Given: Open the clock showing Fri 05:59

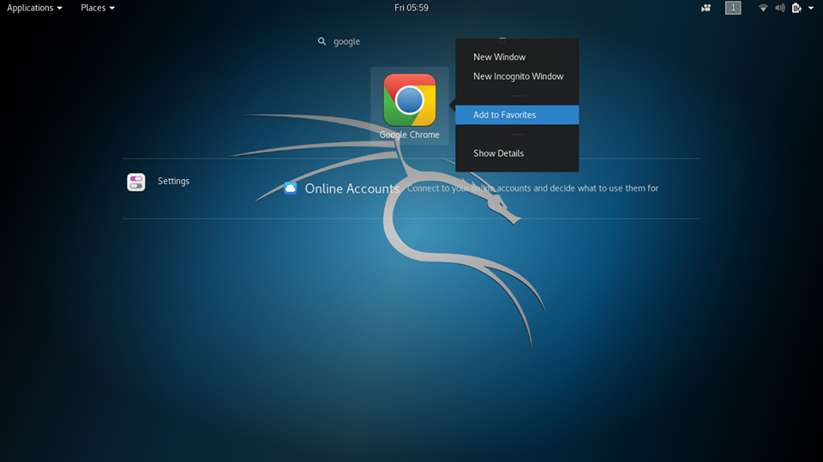Looking at the screenshot, I should [x=411, y=8].
